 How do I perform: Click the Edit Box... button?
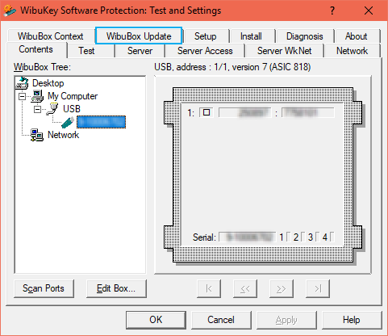point(116,288)
